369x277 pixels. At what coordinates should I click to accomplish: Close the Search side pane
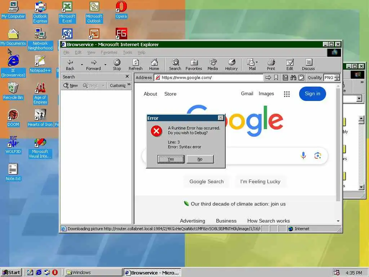coord(127,76)
